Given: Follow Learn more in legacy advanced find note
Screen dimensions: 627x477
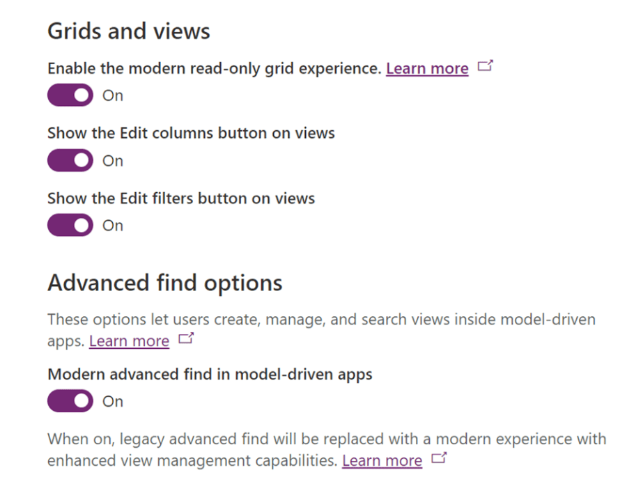Looking at the screenshot, I should tap(382, 460).
